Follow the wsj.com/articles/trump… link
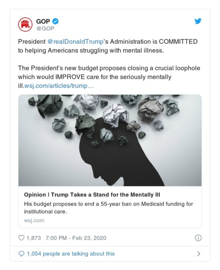This screenshot has height=270, width=220. [x=59, y=86]
